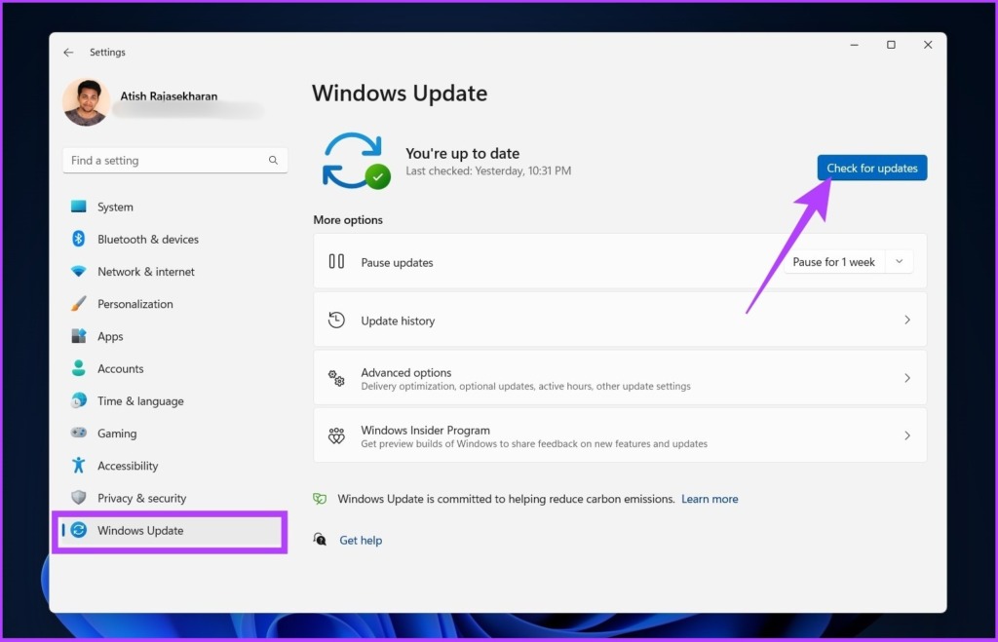
Task: Click the Pause updates label
Action: click(x=397, y=262)
